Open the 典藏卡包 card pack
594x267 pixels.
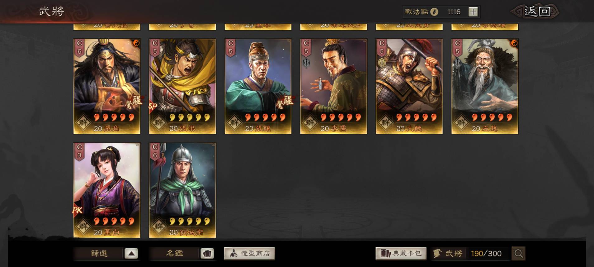[401, 253]
